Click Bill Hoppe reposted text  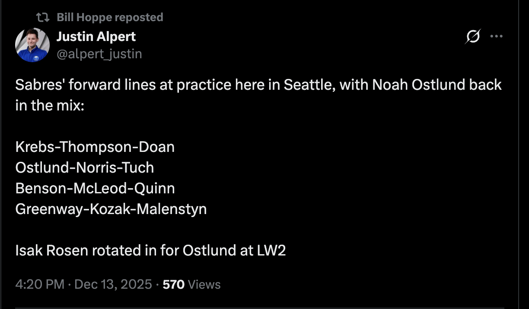110,17
